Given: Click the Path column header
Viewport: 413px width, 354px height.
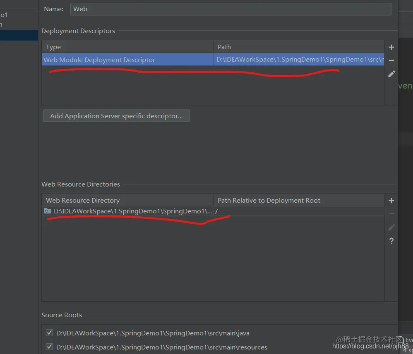Looking at the screenshot, I should (299, 47).
